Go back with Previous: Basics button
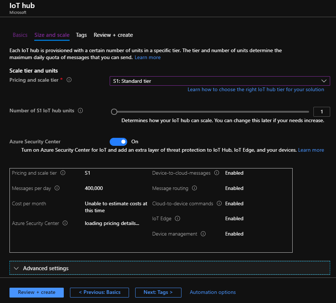 tap(99, 292)
